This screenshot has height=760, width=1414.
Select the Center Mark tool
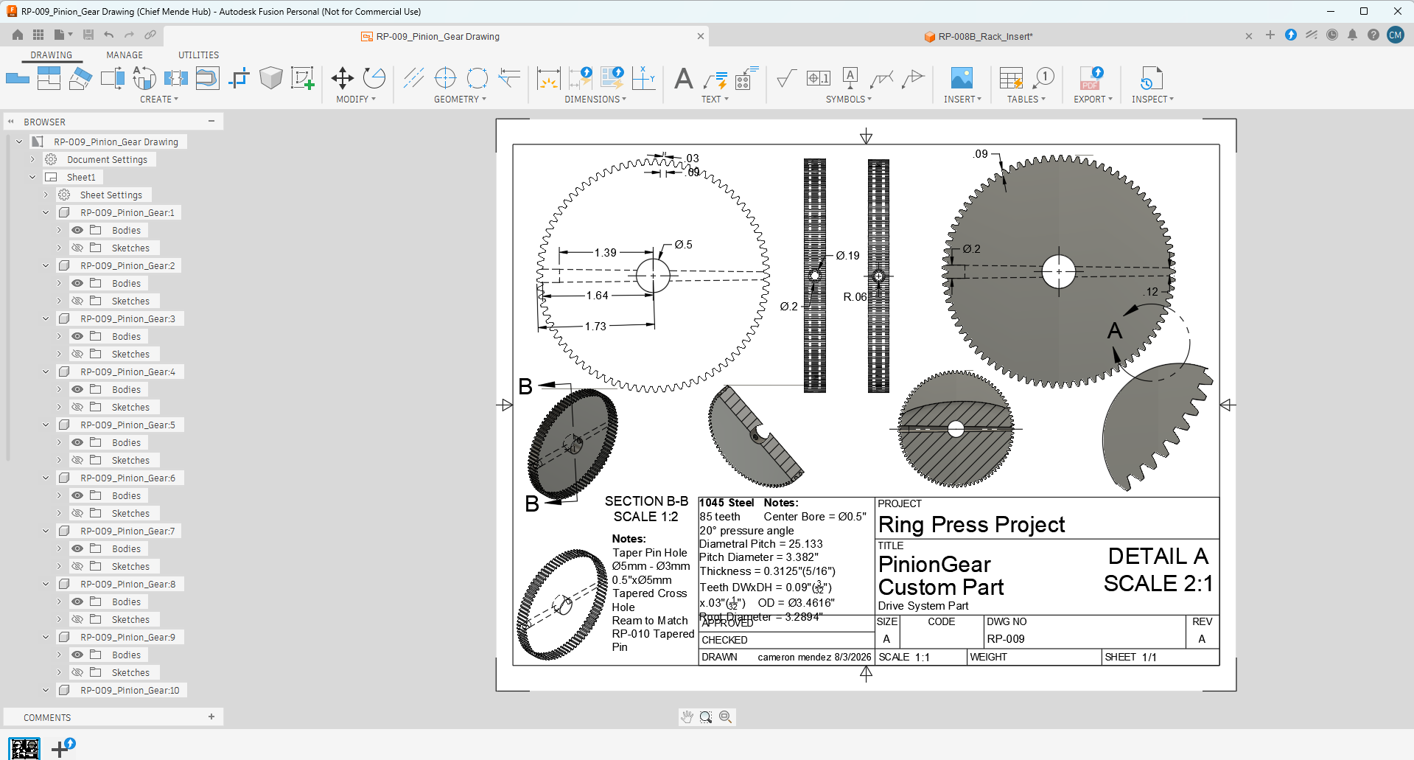pos(445,78)
